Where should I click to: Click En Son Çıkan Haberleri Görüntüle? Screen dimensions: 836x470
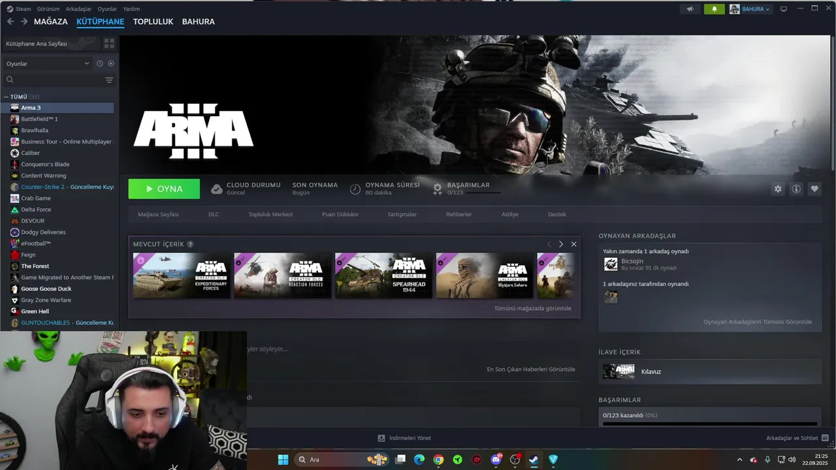(531, 369)
